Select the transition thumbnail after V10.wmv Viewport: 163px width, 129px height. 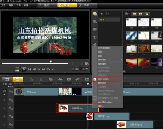65,92
